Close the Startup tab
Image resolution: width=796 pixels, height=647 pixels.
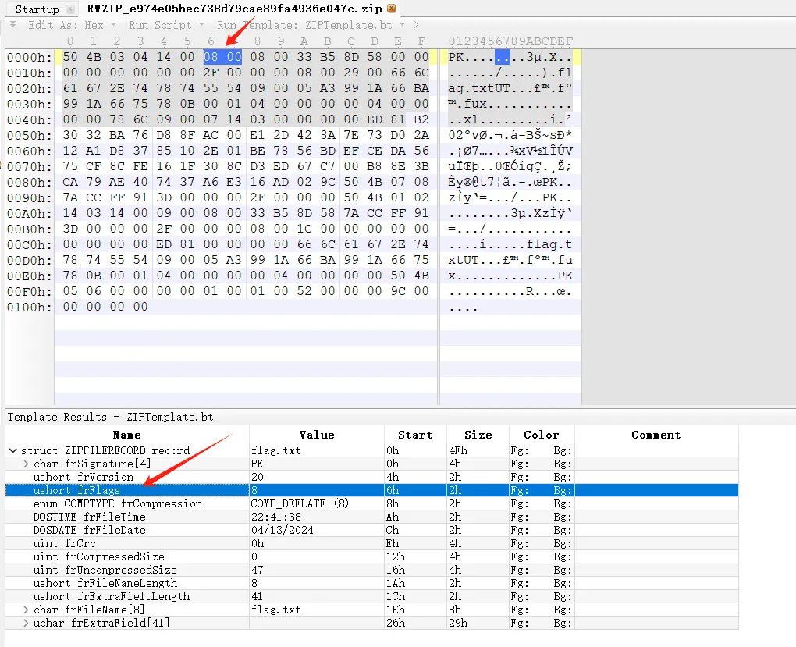coord(70,9)
